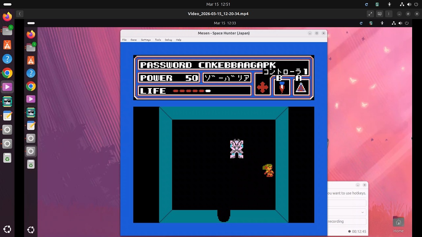
Task: Click the red D-pad icon in the game HUD
Action: tap(262, 88)
